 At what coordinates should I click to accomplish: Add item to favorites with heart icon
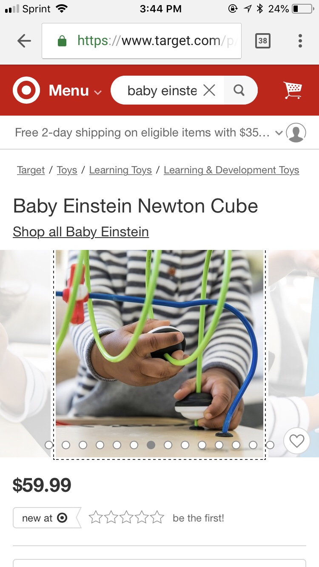(297, 441)
